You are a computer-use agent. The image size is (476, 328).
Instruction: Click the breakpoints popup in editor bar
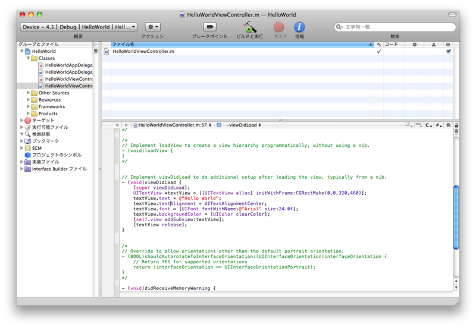click(419, 125)
